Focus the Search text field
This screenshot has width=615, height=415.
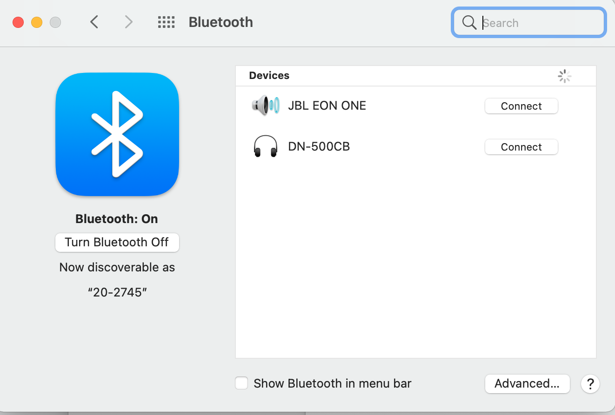point(540,23)
